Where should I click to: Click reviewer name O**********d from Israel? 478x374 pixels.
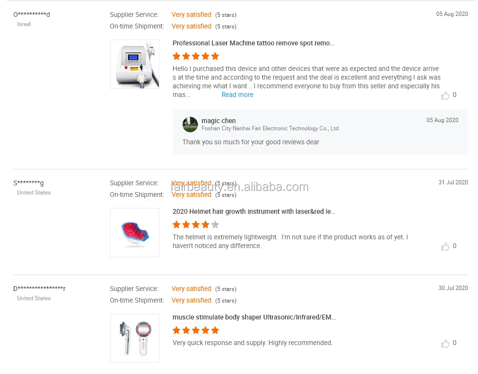click(x=31, y=14)
